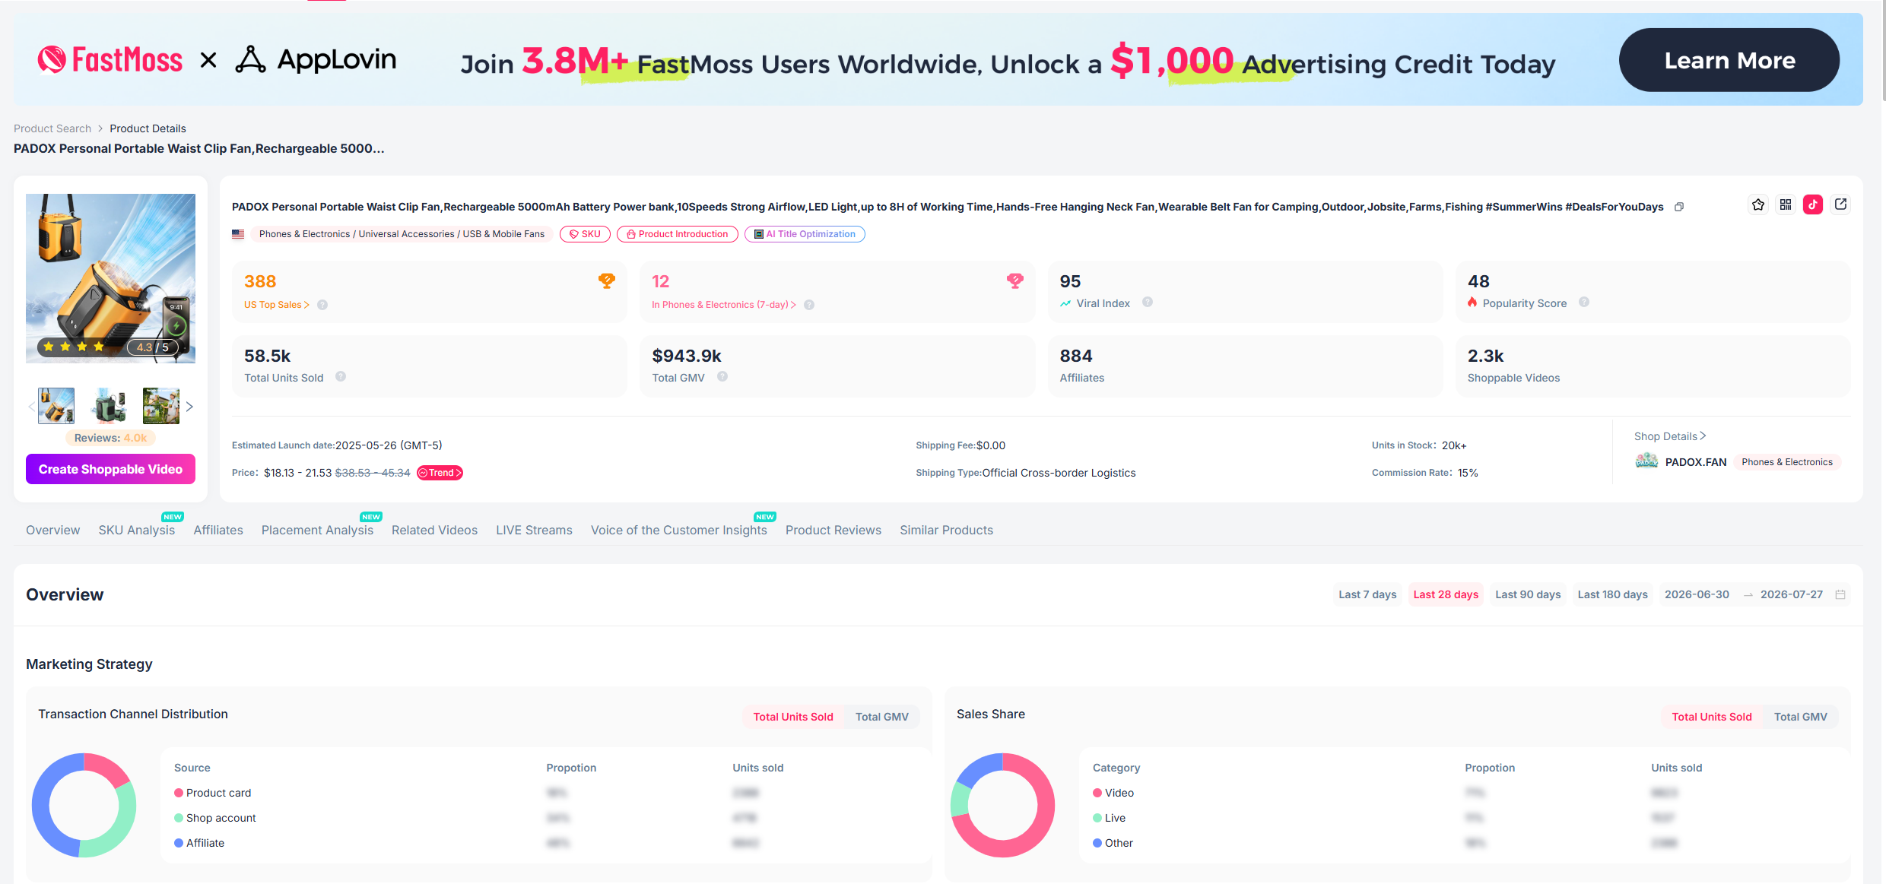
Task: Click the FastMoss logo in the banner
Action: (110, 59)
